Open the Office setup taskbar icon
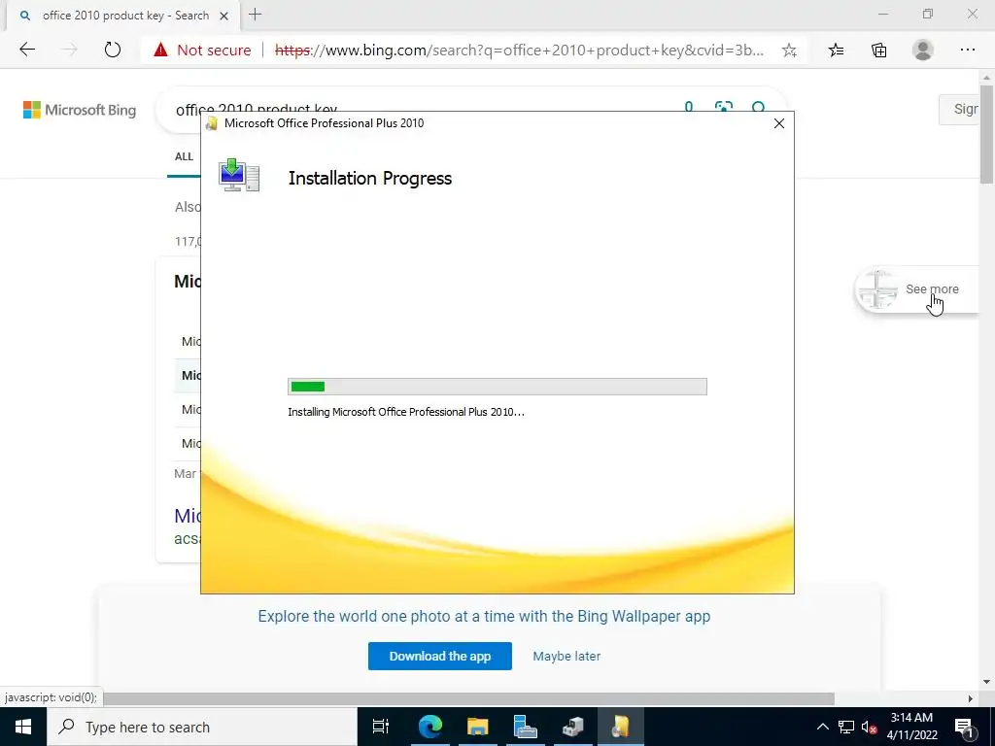Screen dimensions: 995x746 coord(621,727)
